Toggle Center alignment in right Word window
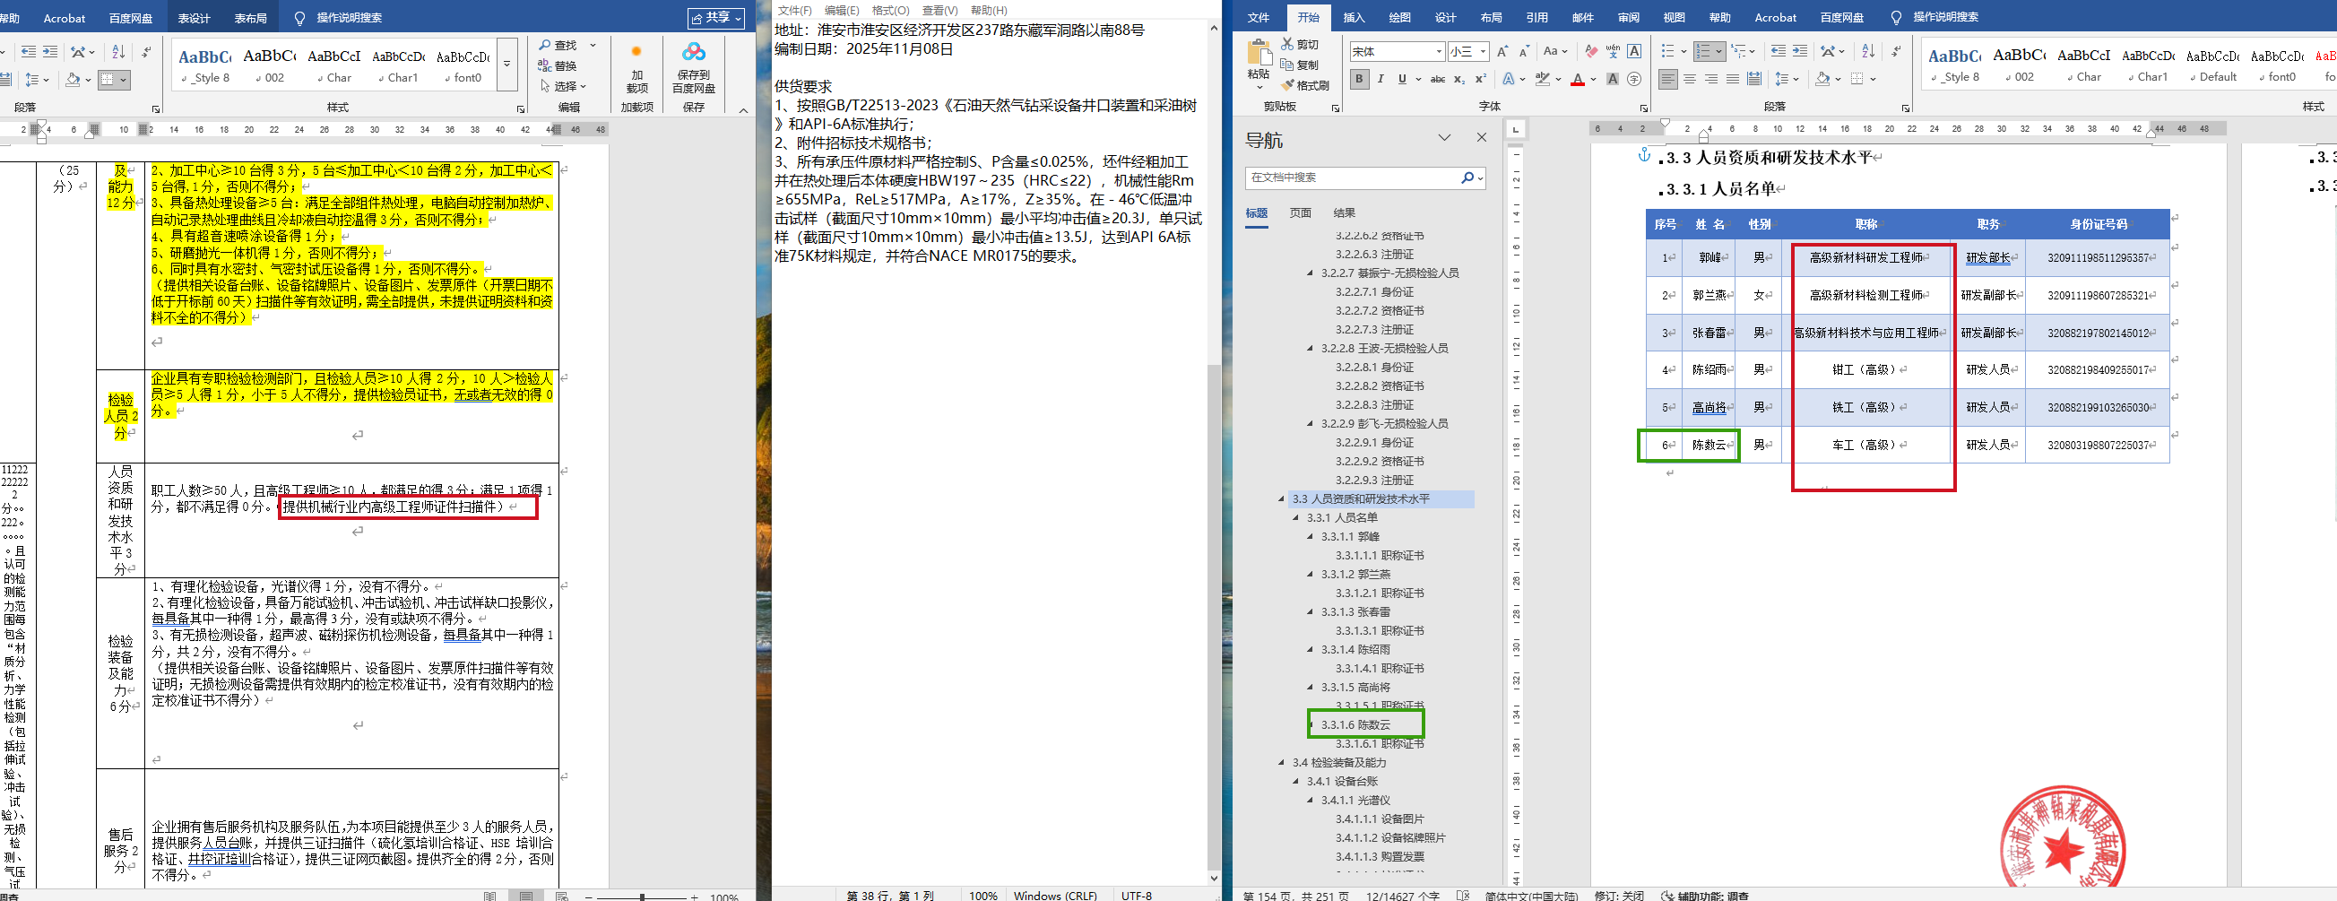The height and width of the screenshot is (901, 2337). (x=1690, y=80)
